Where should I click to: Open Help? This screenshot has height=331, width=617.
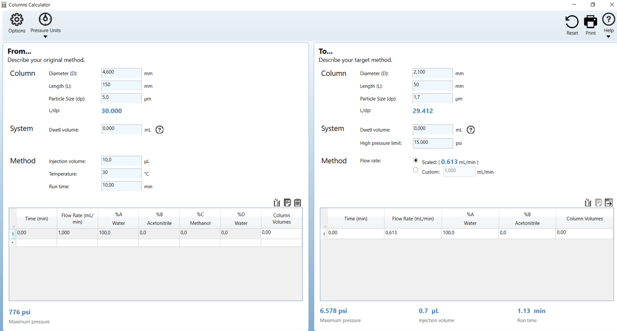tap(608, 20)
